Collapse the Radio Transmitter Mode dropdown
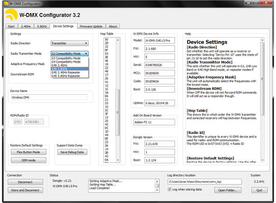The height and width of the screenshot is (203, 276). pos(70,54)
